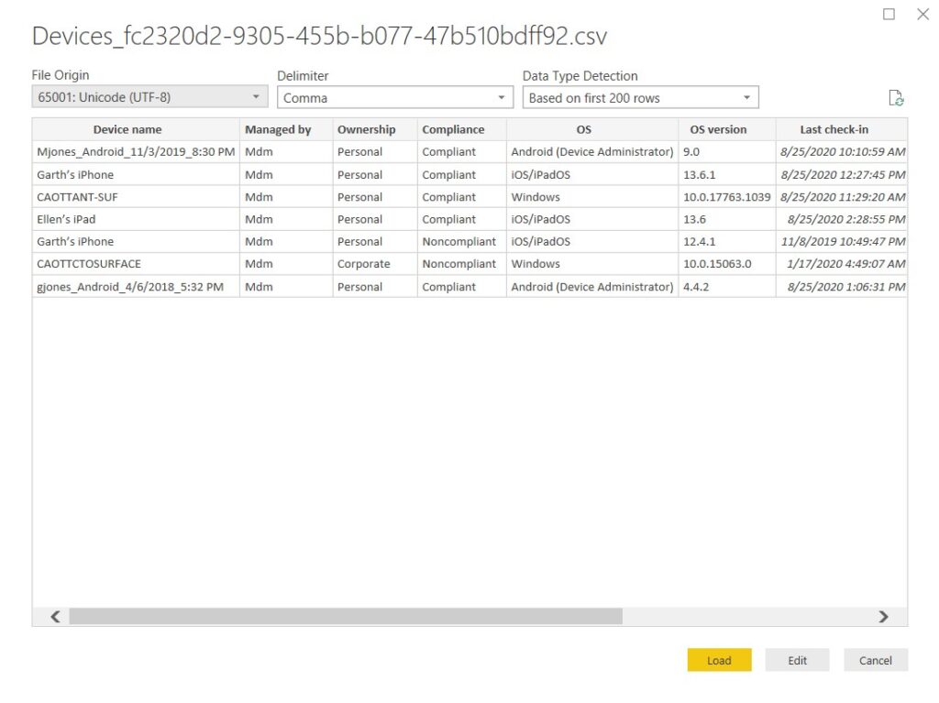
Task: Select the Device name column header
Action: click(127, 129)
